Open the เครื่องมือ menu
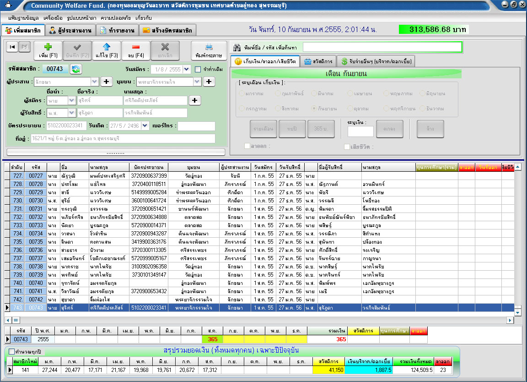The height and width of the screenshot is (382, 527). click(x=53, y=18)
